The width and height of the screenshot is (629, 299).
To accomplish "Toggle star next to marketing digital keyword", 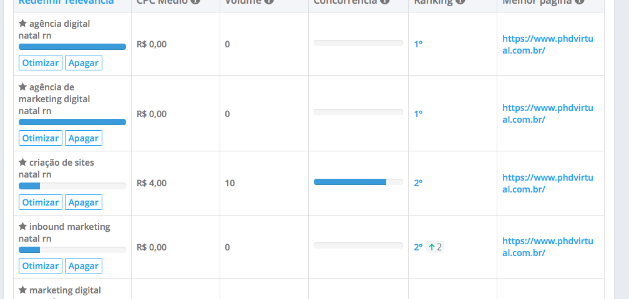I will click(22, 290).
